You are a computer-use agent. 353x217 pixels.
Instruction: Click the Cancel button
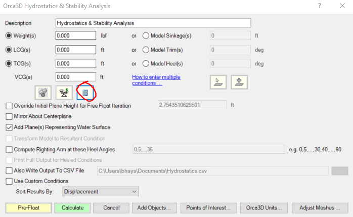111,208
